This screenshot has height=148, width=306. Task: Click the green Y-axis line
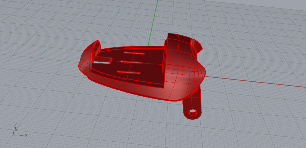(153, 23)
